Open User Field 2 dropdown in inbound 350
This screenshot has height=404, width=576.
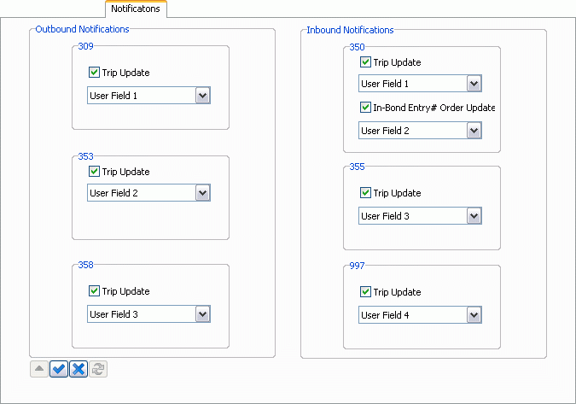pos(474,131)
